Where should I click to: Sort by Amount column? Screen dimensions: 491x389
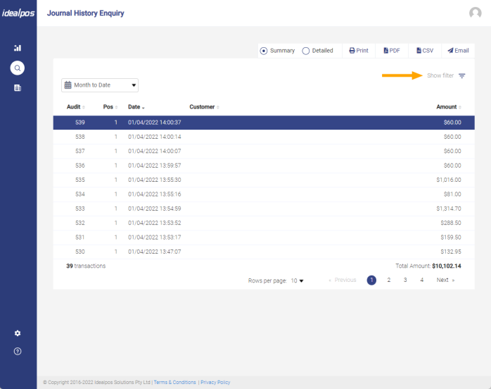click(x=449, y=107)
